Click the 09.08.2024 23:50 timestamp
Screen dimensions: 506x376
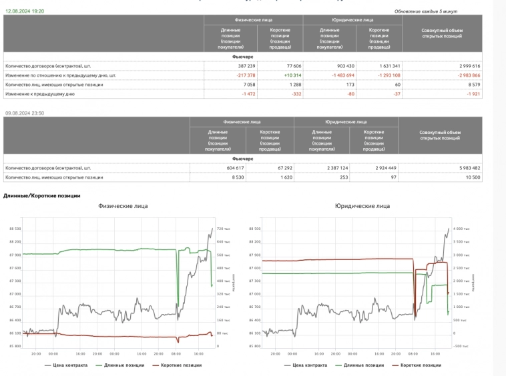pos(25,113)
